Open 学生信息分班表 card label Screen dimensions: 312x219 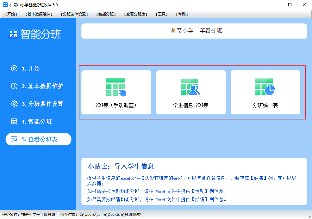190,105
